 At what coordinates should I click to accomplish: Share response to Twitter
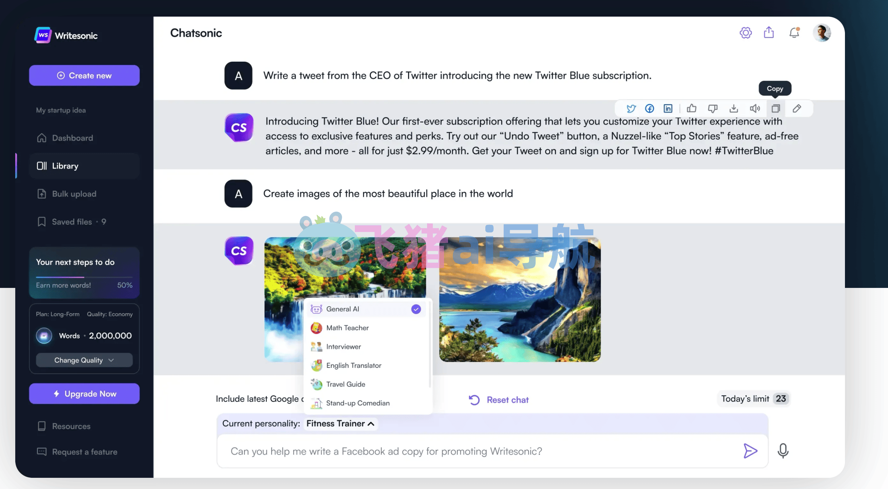631,109
